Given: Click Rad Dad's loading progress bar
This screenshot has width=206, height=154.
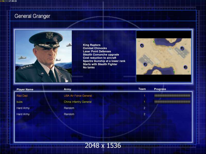Looking at the screenshot, I should pos(172,95).
